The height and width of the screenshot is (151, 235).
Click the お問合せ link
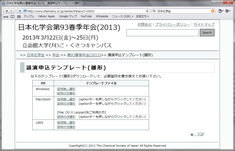[x=144, y=24]
